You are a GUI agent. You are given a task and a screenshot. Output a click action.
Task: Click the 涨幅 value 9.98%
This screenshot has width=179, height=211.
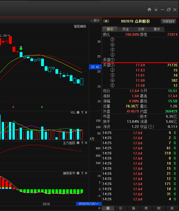[134, 101]
